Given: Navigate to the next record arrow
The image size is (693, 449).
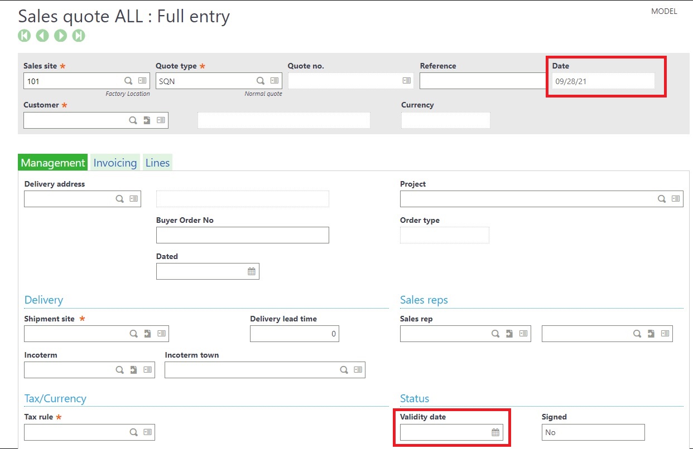Looking at the screenshot, I should (x=60, y=35).
